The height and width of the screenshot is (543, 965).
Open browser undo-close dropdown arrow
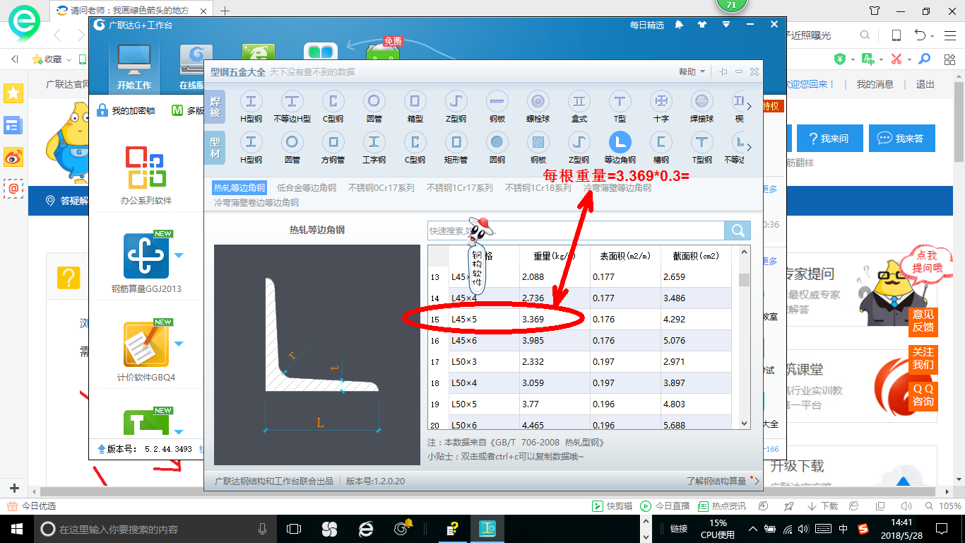pyautogui.click(x=933, y=36)
